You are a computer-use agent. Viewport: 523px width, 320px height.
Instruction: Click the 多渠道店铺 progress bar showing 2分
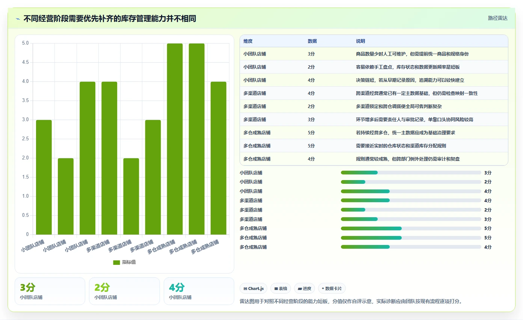click(411, 210)
